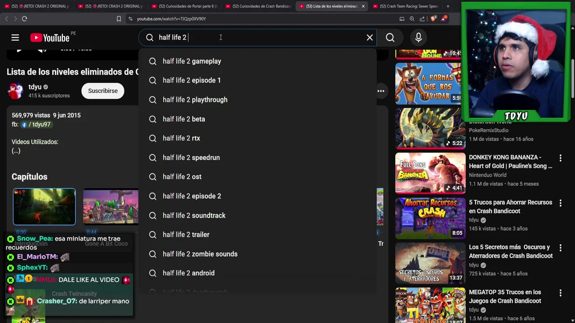Image resolution: width=575 pixels, height=323 pixels.
Task: Clear the search box with the X
Action: 370,38
